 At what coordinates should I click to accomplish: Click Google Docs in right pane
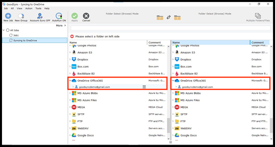pos(189,136)
